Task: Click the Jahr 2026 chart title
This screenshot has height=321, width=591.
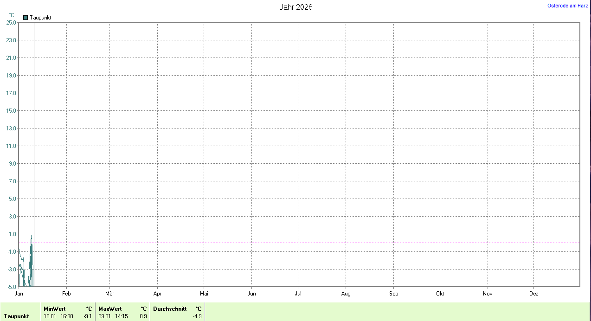Action: click(295, 7)
